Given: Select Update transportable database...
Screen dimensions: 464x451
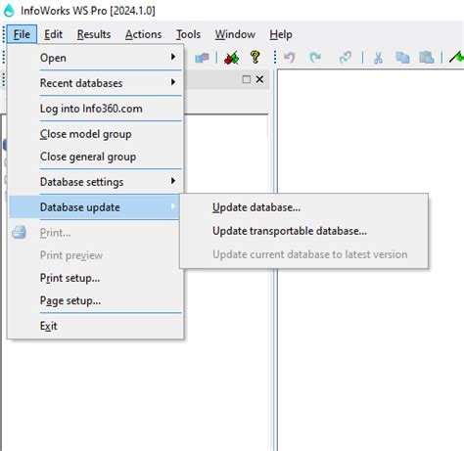Looking at the screenshot, I should click(303, 231).
